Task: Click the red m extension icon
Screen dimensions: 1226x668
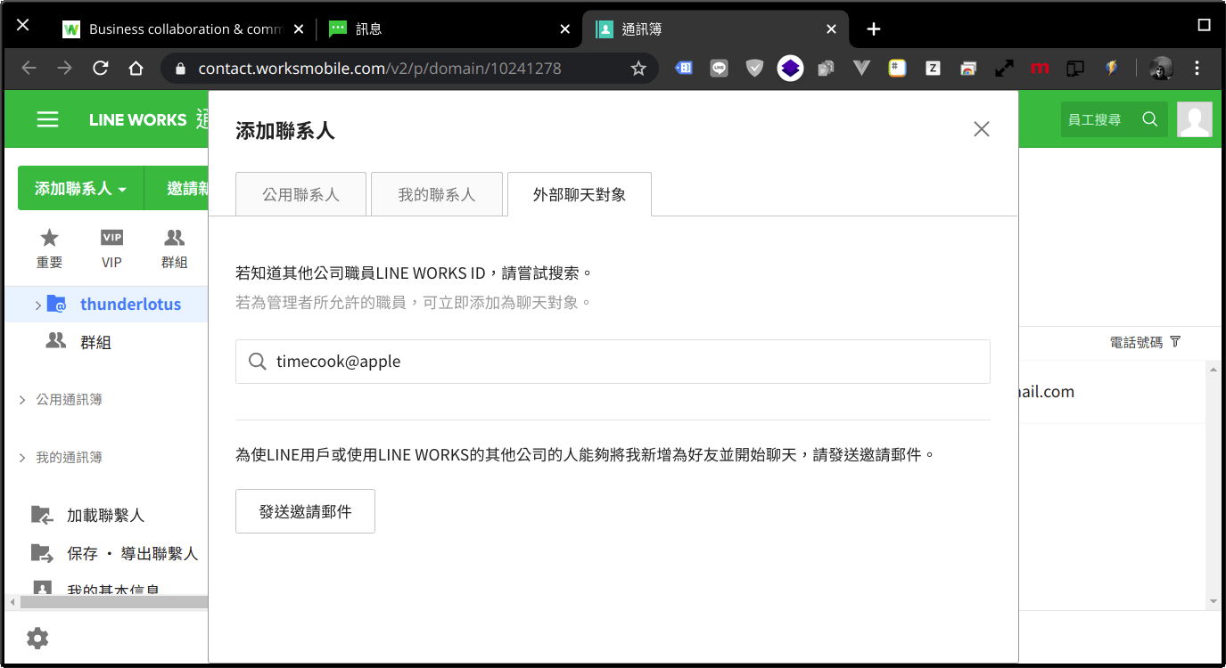Action: click(1039, 68)
